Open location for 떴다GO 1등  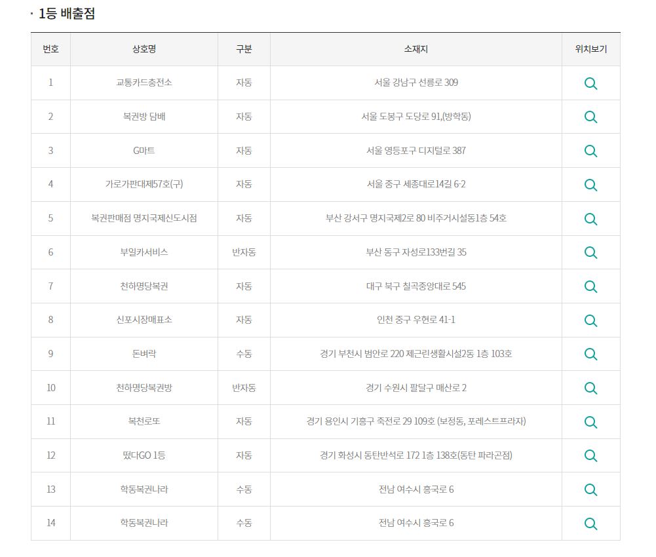point(590,455)
